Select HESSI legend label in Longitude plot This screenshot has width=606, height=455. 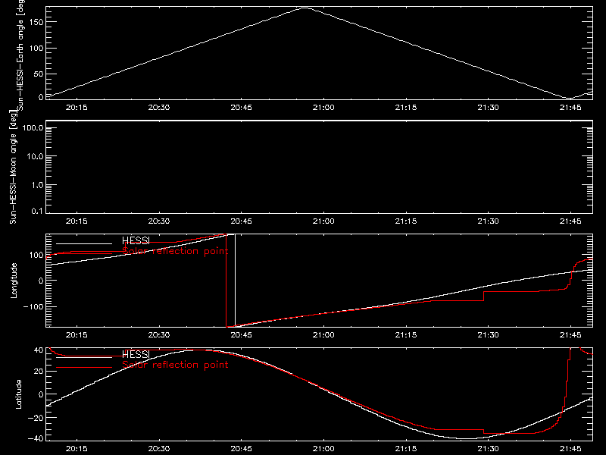click(x=136, y=240)
